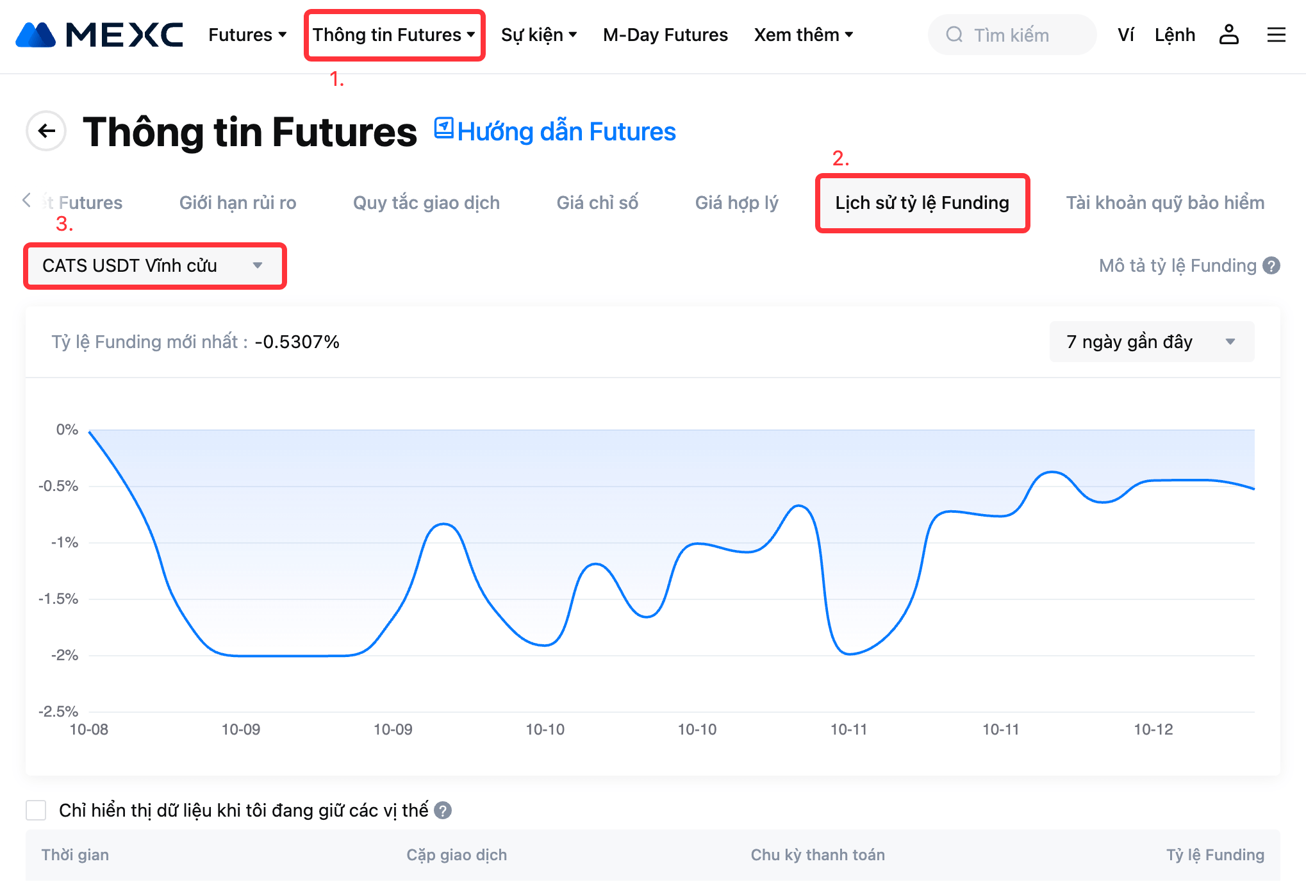
Task: Switch to Giới hạn rủi ro tab
Action: click(238, 203)
